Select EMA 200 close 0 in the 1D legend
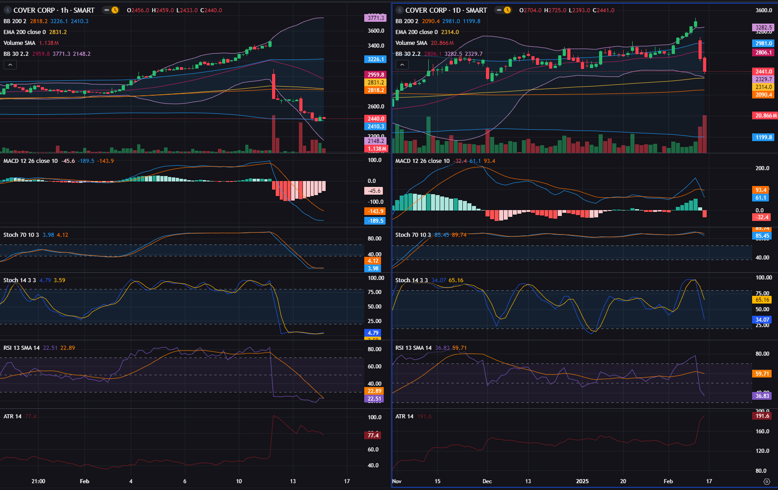The width and height of the screenshot is (778, 490). point(416,32)
